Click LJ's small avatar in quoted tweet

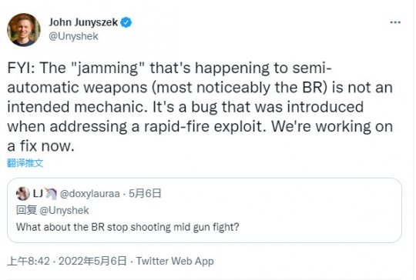click(x=23, y=193)
